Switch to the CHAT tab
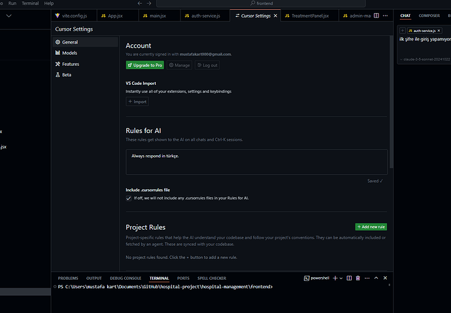 click(405, 16)
